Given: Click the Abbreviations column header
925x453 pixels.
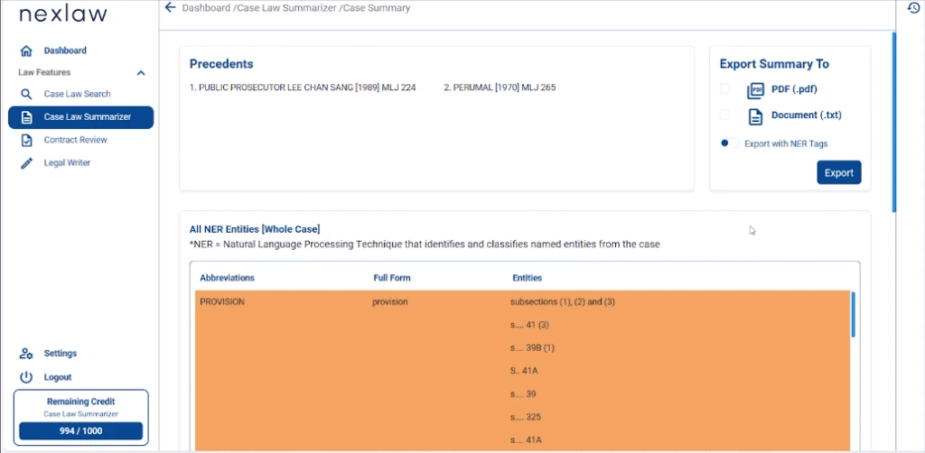Looking at the screenshot, I should (x=227, y=278).
